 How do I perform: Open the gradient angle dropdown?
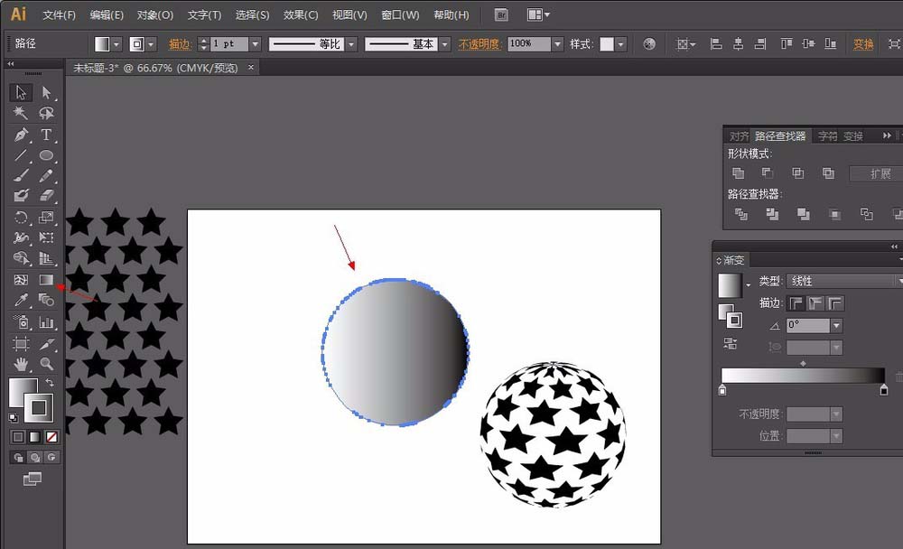click(x=836, y=326)
